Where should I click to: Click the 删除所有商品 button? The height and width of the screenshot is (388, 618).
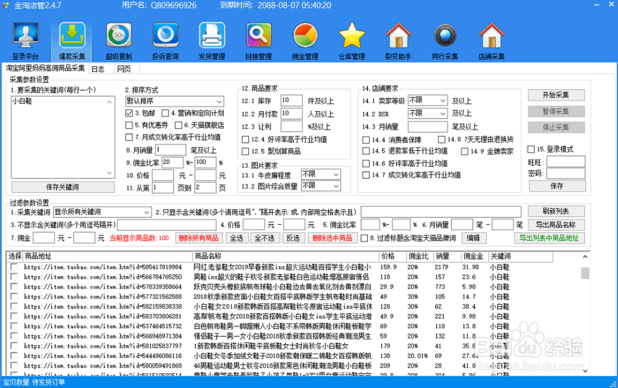coord(198,238)
